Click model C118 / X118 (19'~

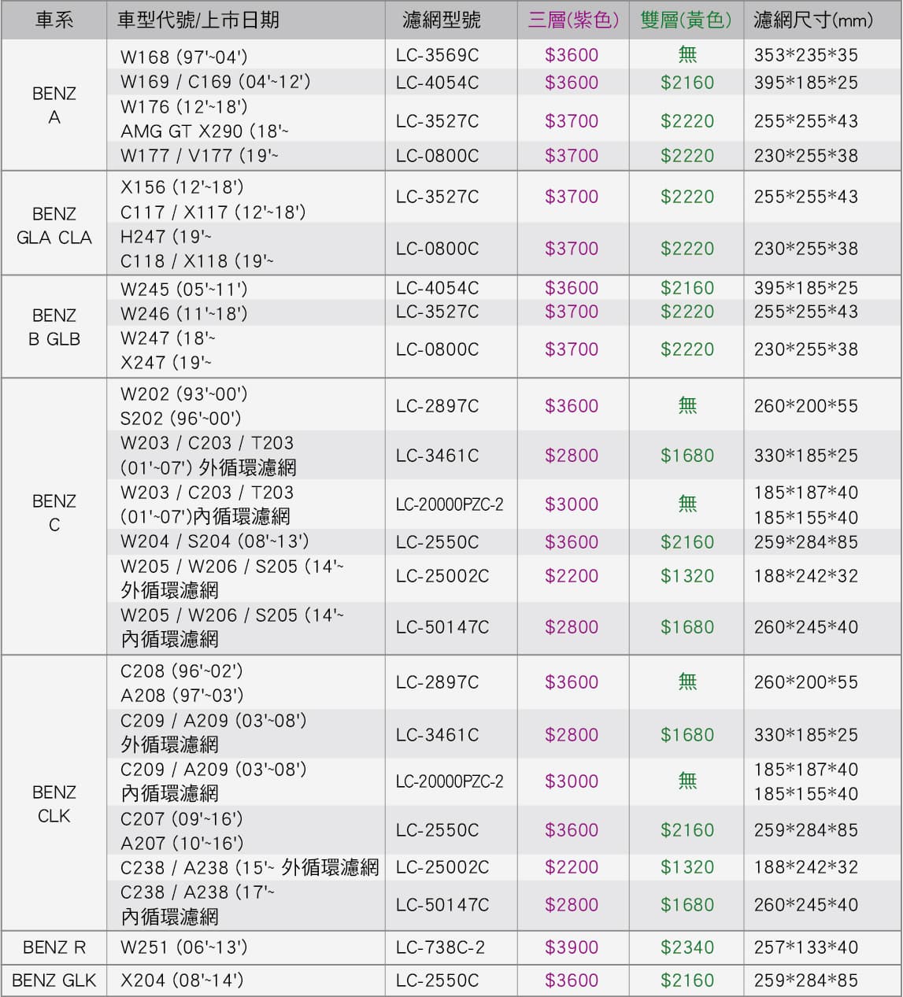pos(197,260)
